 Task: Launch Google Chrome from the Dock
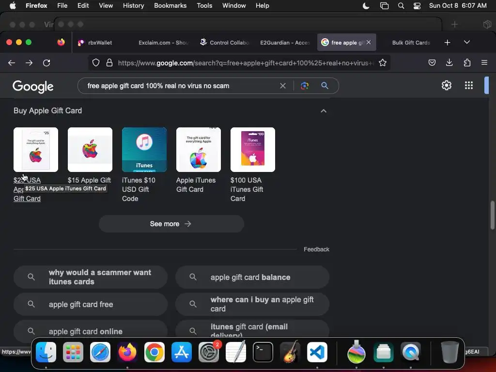[155, 352]
